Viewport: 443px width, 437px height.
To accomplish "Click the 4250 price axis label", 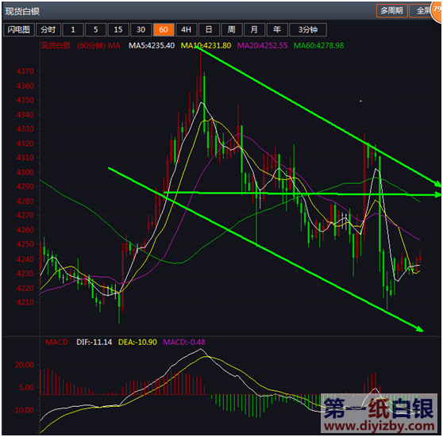I will pos(25,244).
